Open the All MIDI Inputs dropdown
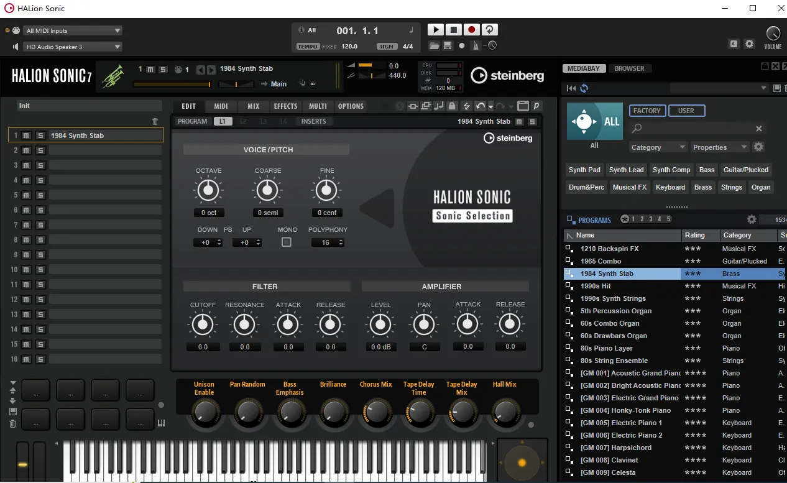 (71, 30)
